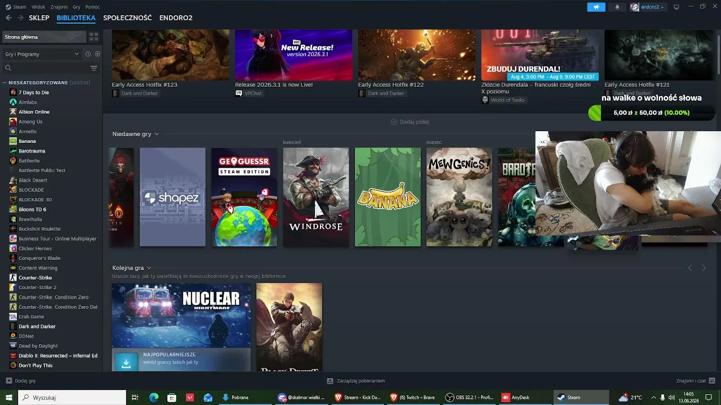Open the Pomoc menu
Image resolution: width=721 pixels, height=405 pixels.
tap(92, 7)
